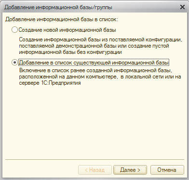189x180 pixels.
Task: Select the 'Добавление в список существующей' radio circle
Action: [14, 63]
